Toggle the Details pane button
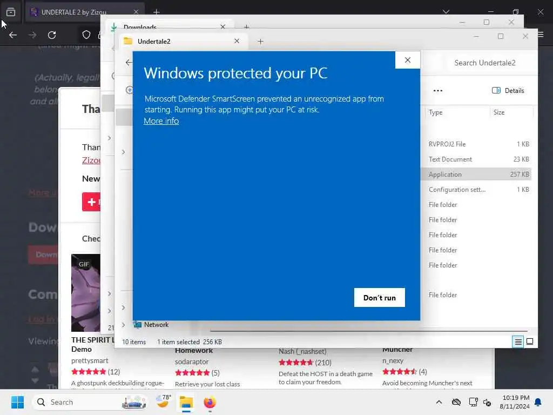The width and height of the screenshot is (553, 415). click(508, 91)
